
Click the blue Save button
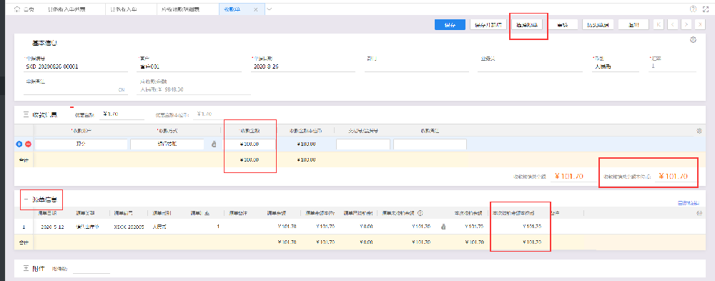point(450,25)
